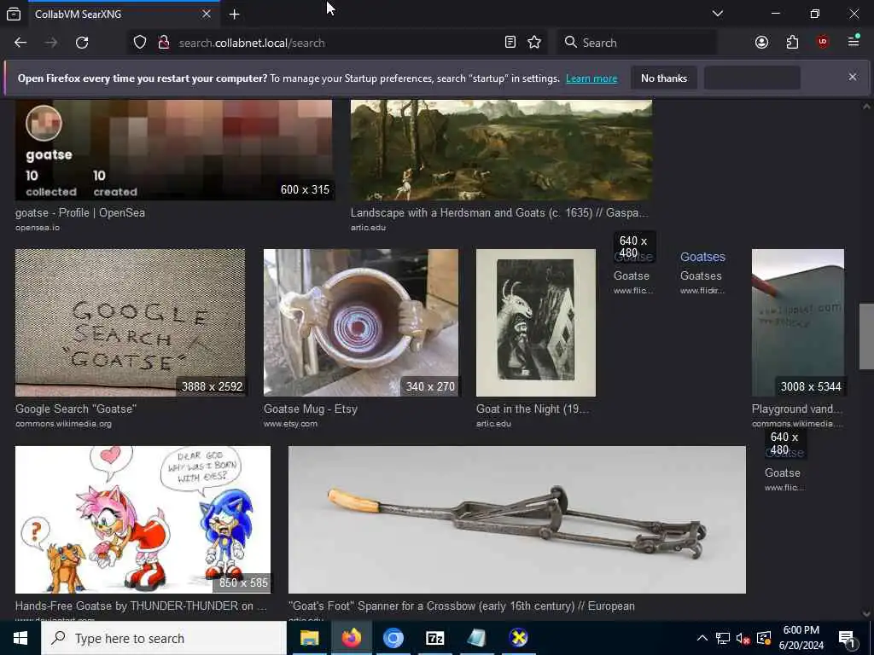Dismiss prompt with No thanks button
The height and width of the screenshot is (655, 874).
click(x=664, y=78)
